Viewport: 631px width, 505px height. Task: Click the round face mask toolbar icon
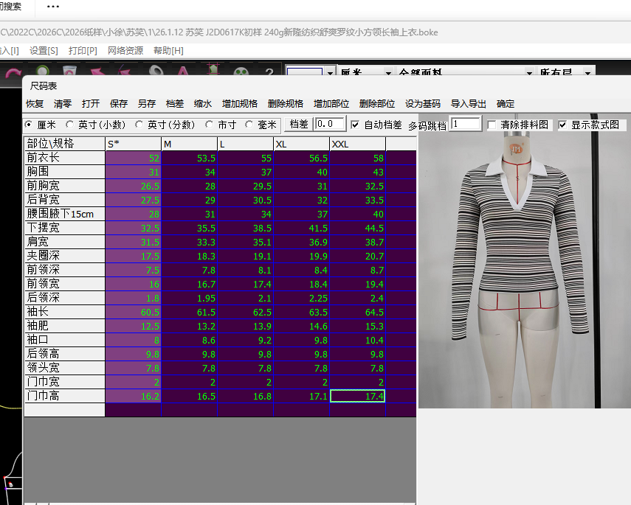click(241, 72)
